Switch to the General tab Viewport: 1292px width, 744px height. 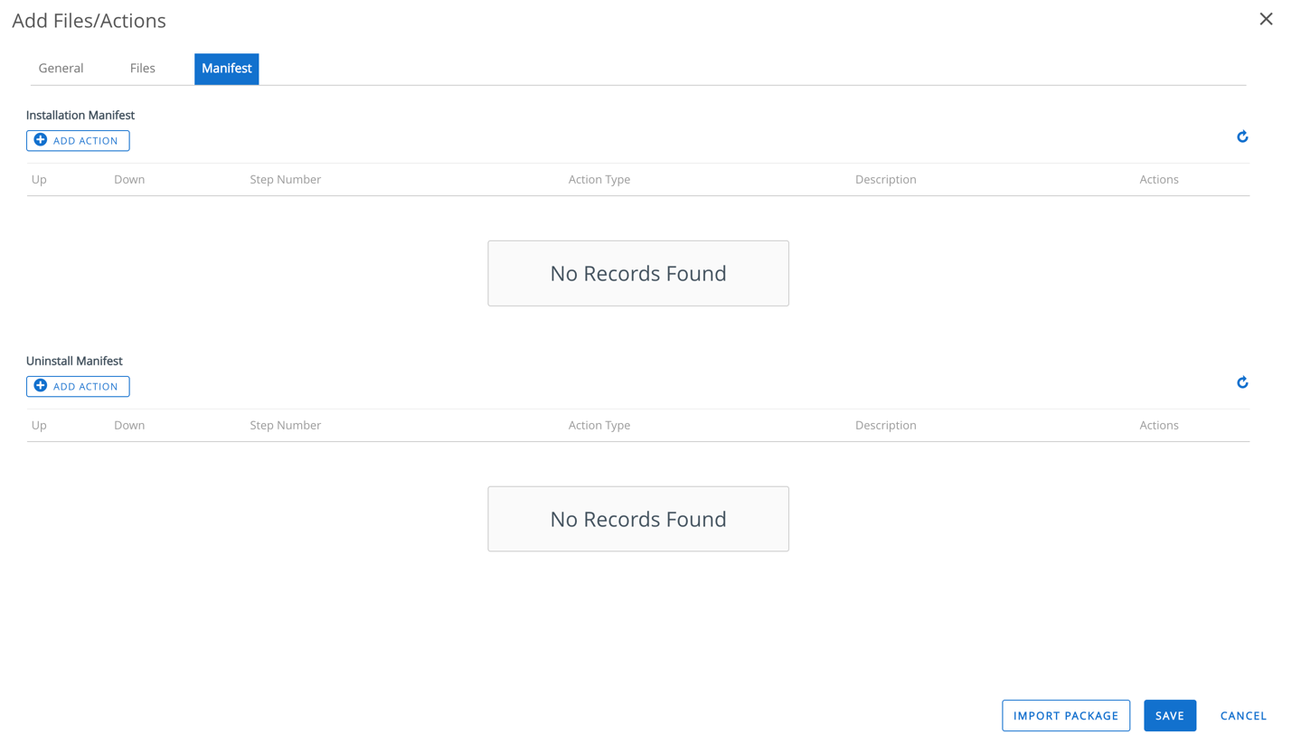coord(61,68)
